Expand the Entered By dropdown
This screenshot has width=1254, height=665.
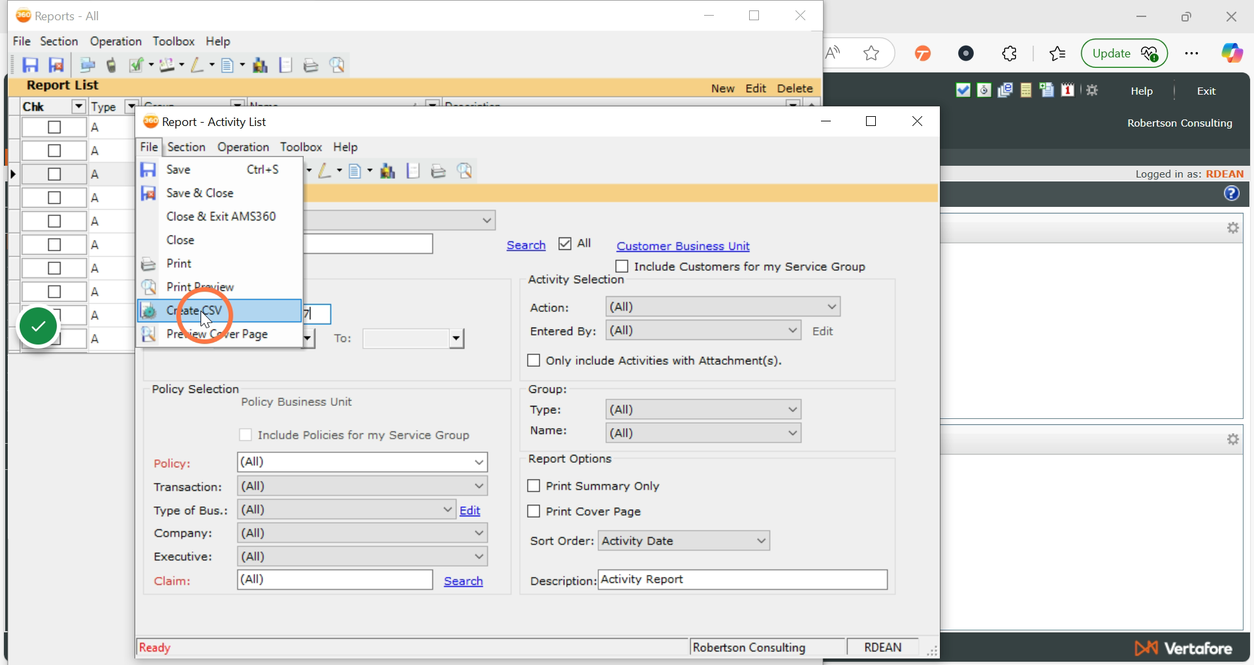[792, 330]
